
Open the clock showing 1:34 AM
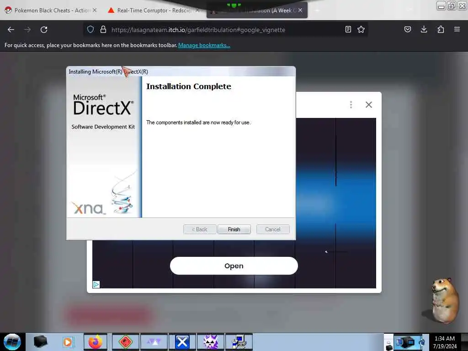tap(445, 342)
